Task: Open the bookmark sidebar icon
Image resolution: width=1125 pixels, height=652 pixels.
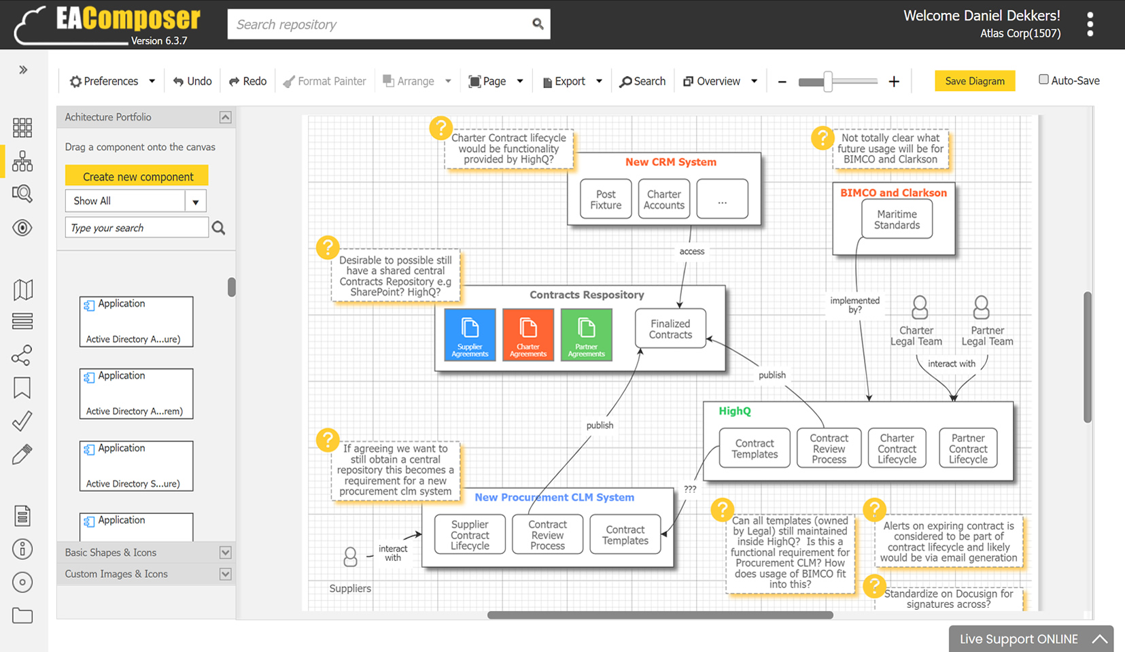Action: pyautogui.click(x=22, y=388)
